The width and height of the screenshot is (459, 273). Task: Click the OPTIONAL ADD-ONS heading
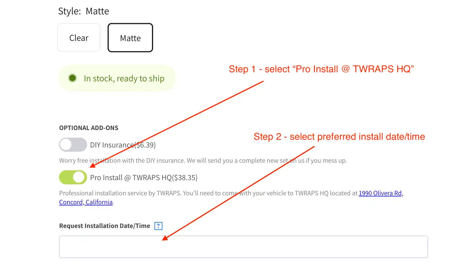[88, 128]
